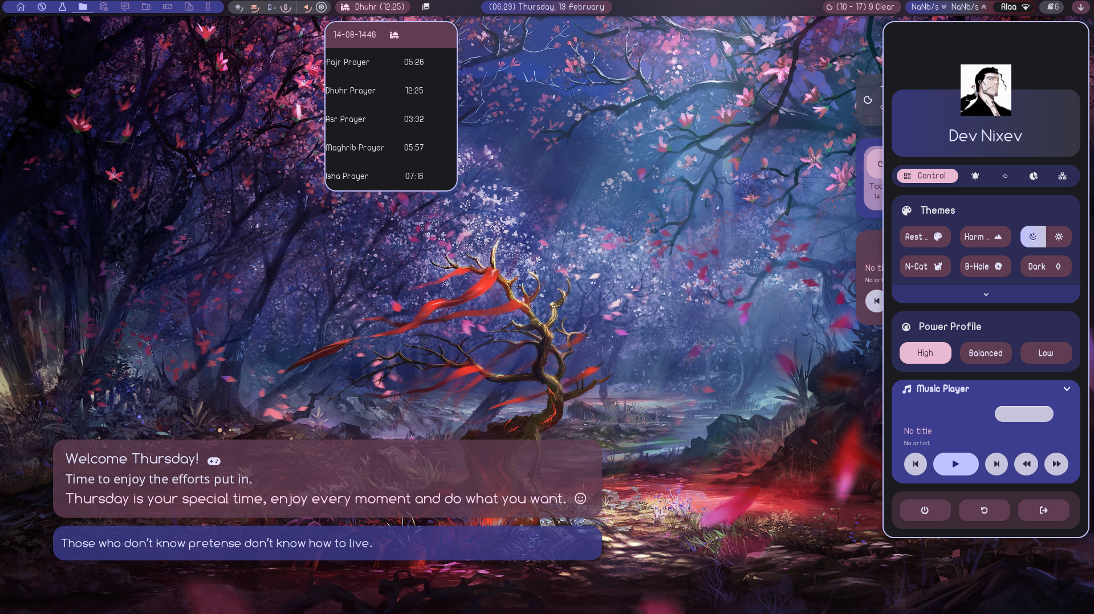
Task: Play music in the Music Player
Action: tap(955, 464)
